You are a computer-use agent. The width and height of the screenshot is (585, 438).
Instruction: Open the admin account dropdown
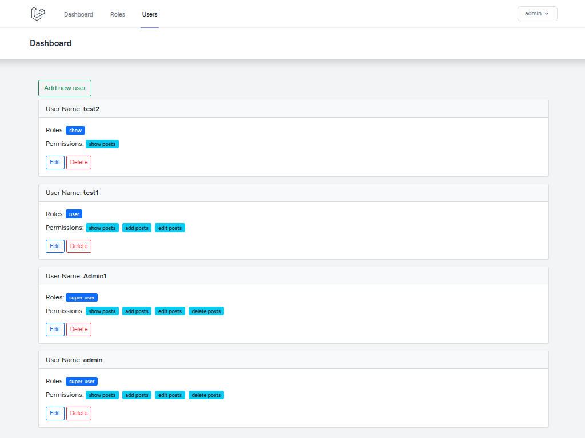(x=536, y=13)
